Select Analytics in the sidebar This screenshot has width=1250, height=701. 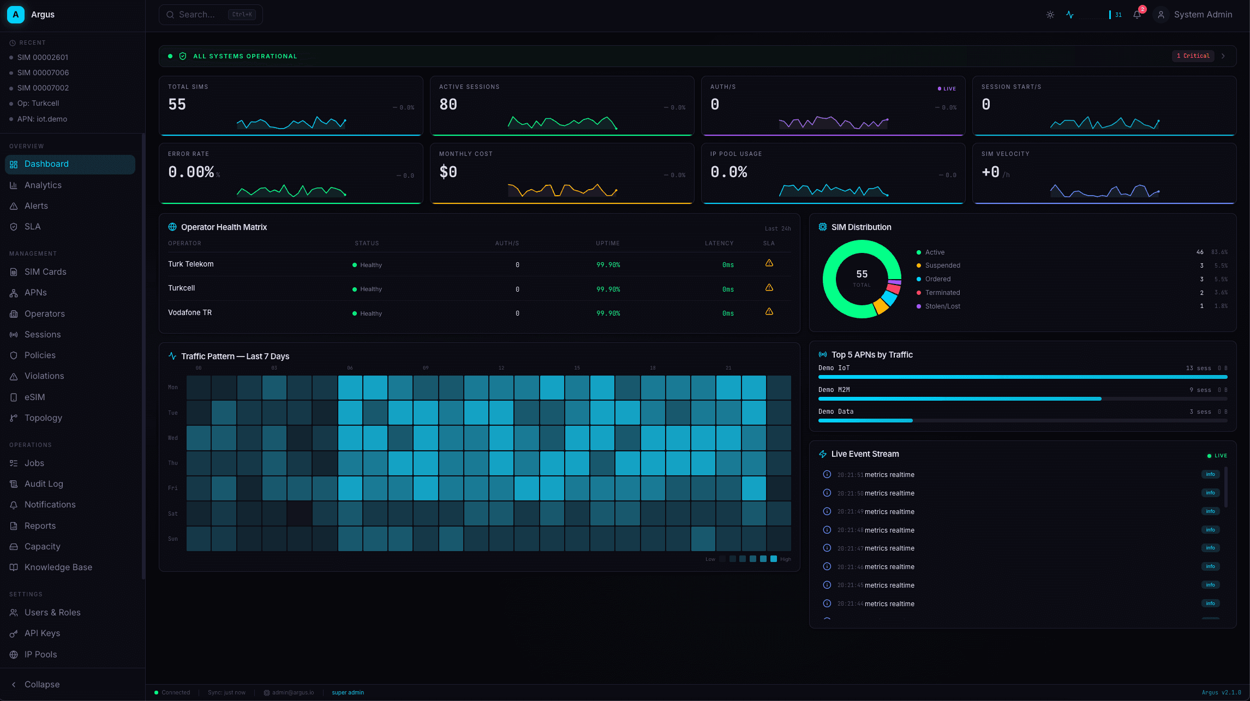pyautogui.click(x=43, y=185)
